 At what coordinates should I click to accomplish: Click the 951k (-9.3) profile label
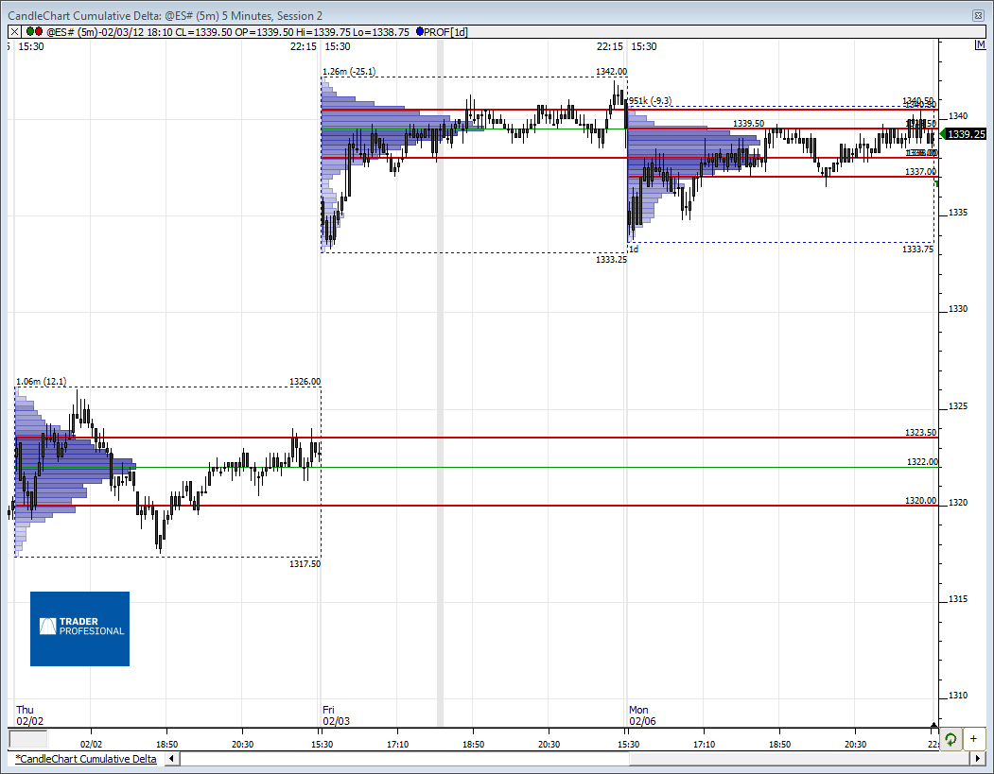click(650, 101)
